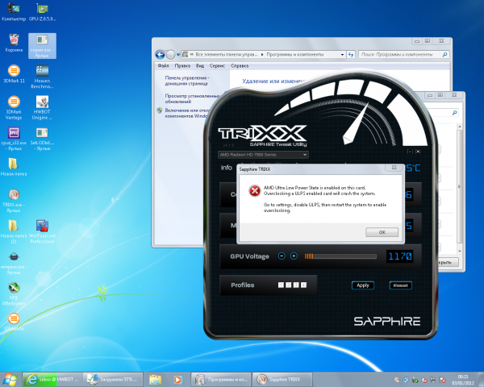Open the Heaven Benchmark desktop icon
The height and width of the screenshot is (387, 484).
[x=42, y=77]
